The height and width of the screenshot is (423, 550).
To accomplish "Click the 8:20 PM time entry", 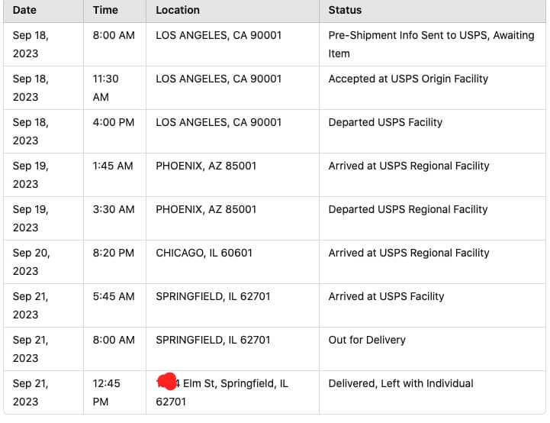I will [x=114, y=253].
